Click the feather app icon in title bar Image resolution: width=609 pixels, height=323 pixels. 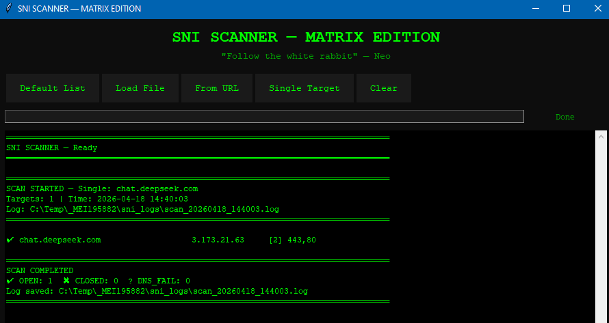pos(9,8)
